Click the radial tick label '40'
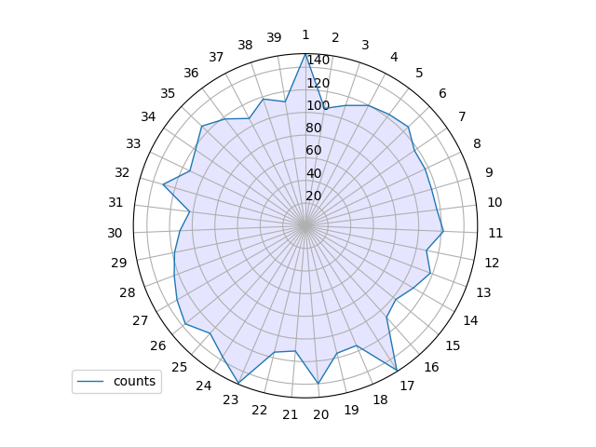Screen dimensions: 596x447 pos(314,173)
